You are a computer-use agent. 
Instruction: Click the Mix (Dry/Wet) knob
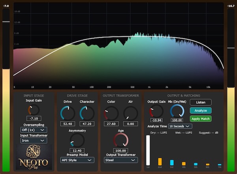177,111
